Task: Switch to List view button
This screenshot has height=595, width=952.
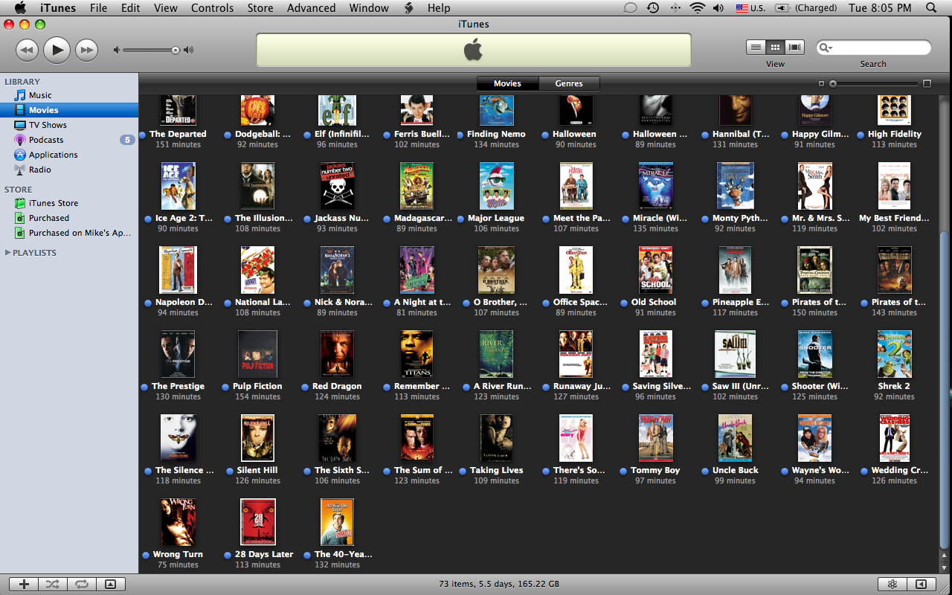Action: click(x=756, y=48)
